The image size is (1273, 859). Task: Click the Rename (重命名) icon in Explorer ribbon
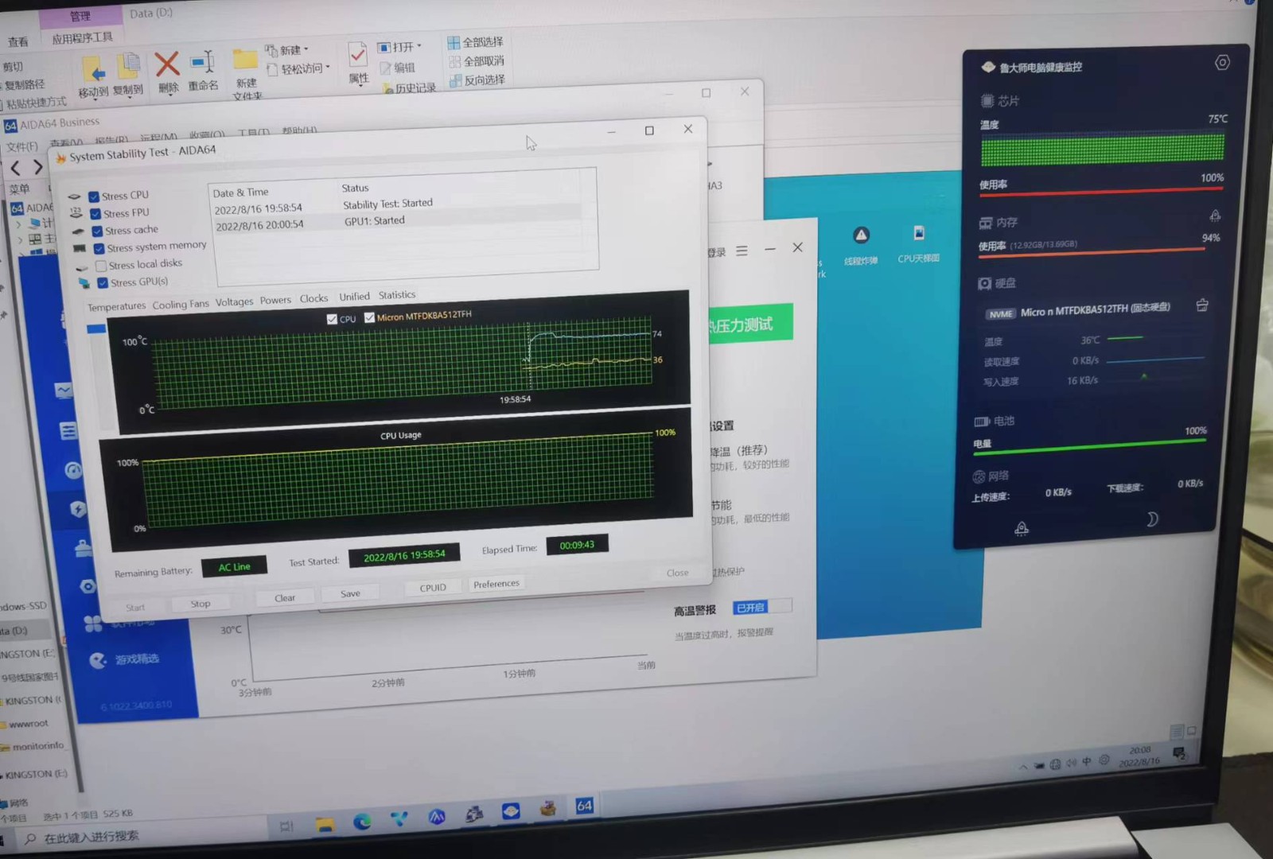coord(203,71)
